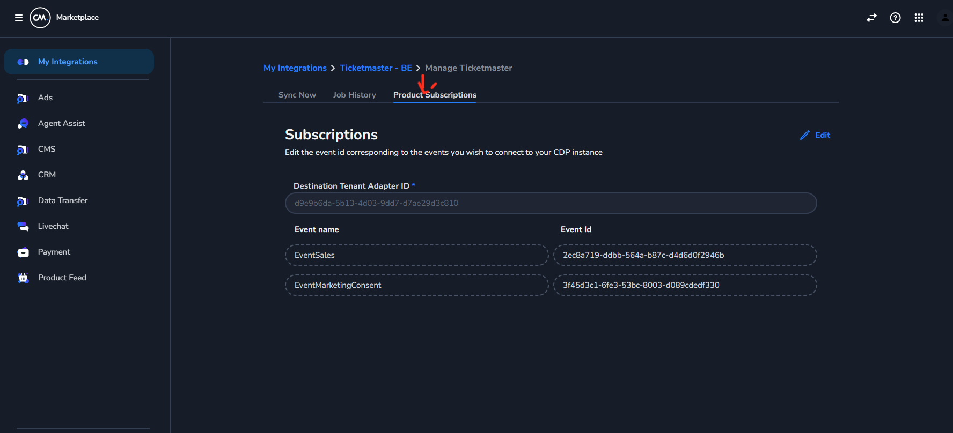Click the Ads sidebar icon
The image size is (953, 433).
(23, 99)
